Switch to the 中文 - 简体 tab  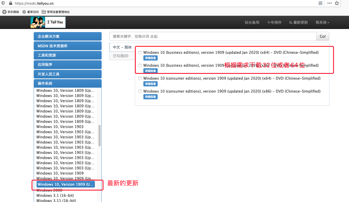pyautogui.click(x=122, y=47)
